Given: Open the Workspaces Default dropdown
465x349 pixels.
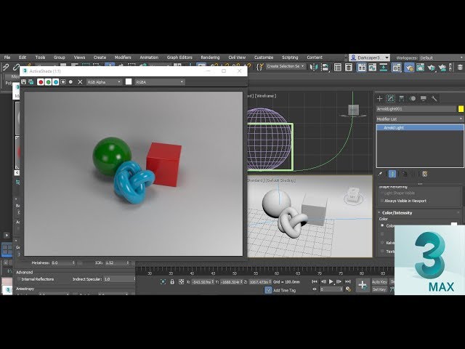Looking at the screenshot, I should 441,58.
